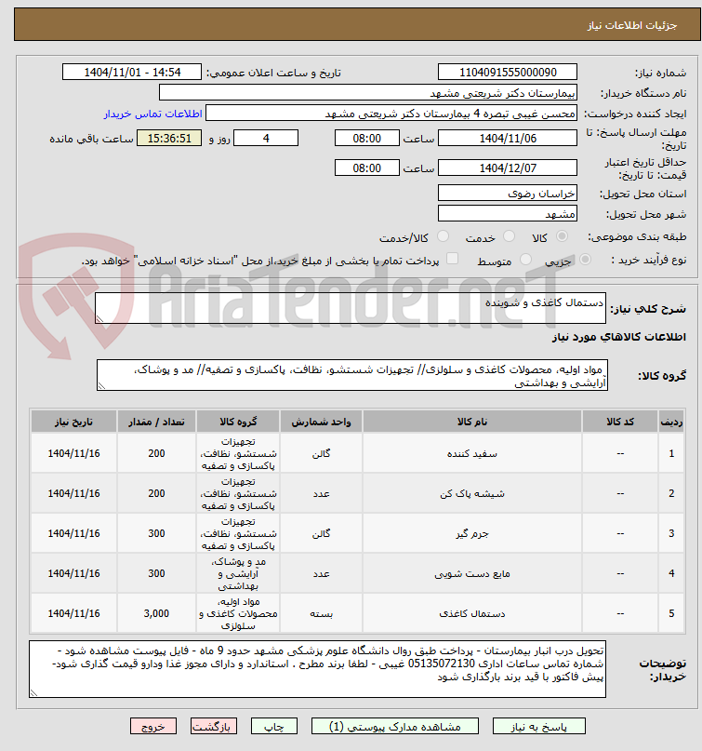This screenshot has width=702, height=751.
Task: Click the کد کالا column header
Action: coord(620,422)
